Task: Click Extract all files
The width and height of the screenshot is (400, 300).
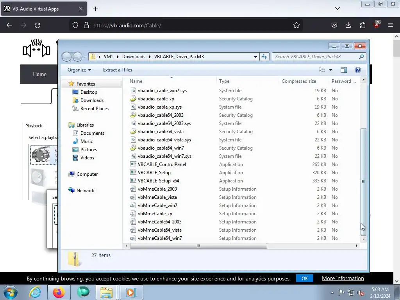Action: click(117, 70)
